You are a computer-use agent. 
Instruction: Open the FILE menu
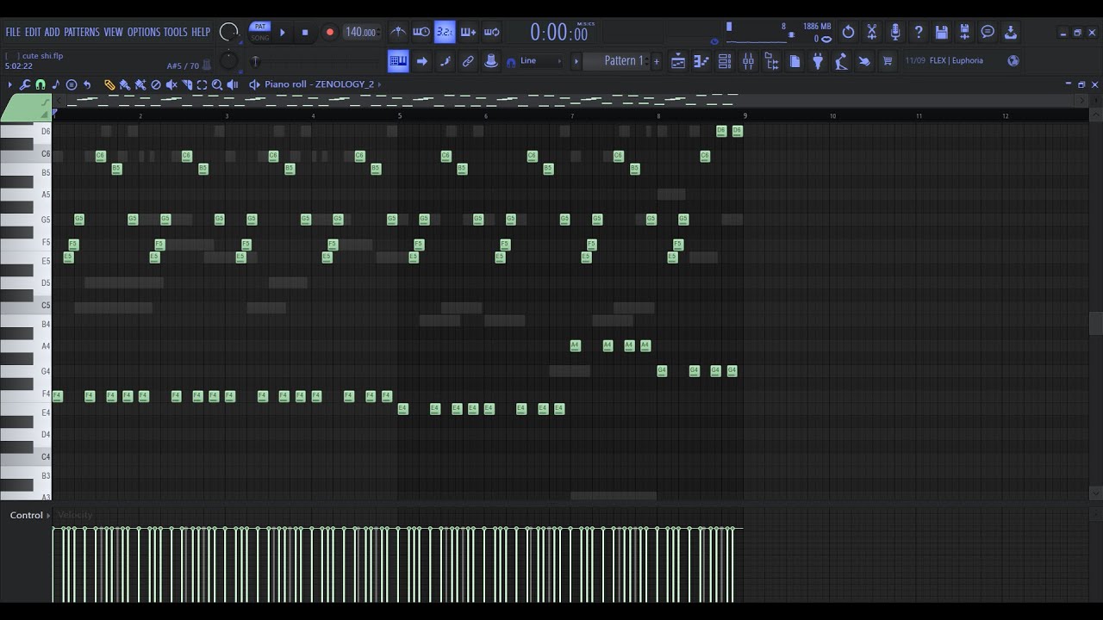pyautogui.click(x=13, y=32)
